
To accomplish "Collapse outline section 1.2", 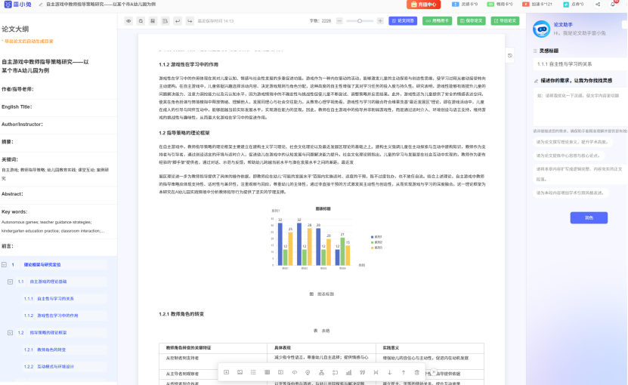I will click(x=11, y=333).
